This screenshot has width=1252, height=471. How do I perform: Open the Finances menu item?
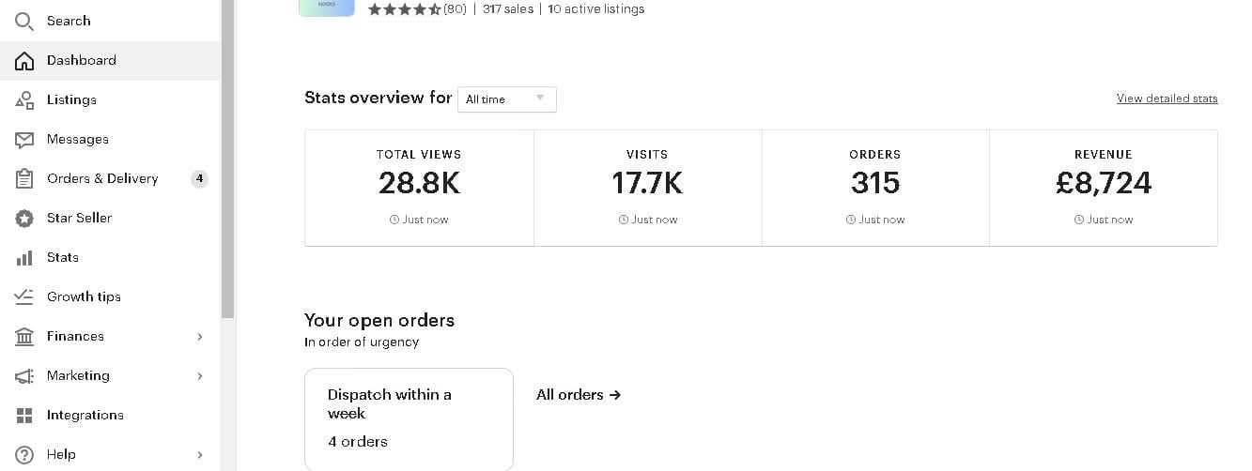point(75,336)
